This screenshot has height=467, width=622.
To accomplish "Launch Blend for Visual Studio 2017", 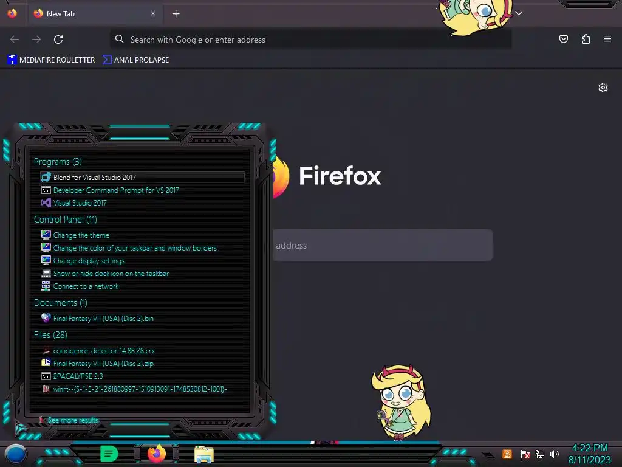I will [x=142, y=177].
